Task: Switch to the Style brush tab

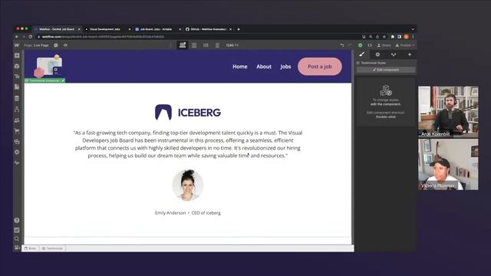Action: click(362, 54)
